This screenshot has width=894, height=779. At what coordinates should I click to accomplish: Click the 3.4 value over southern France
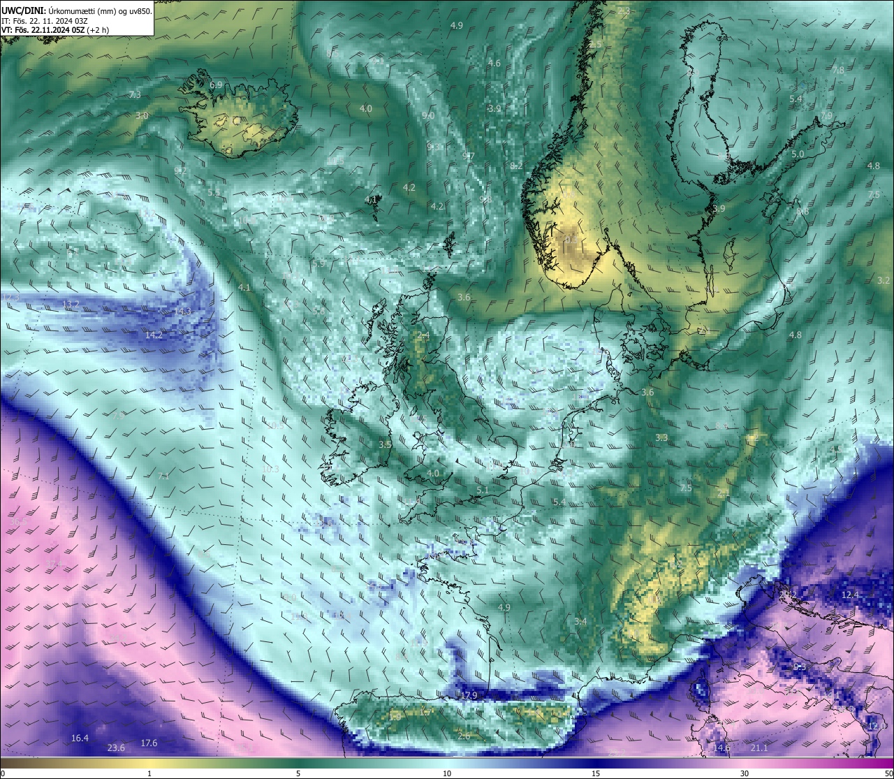tap(580, 622)
